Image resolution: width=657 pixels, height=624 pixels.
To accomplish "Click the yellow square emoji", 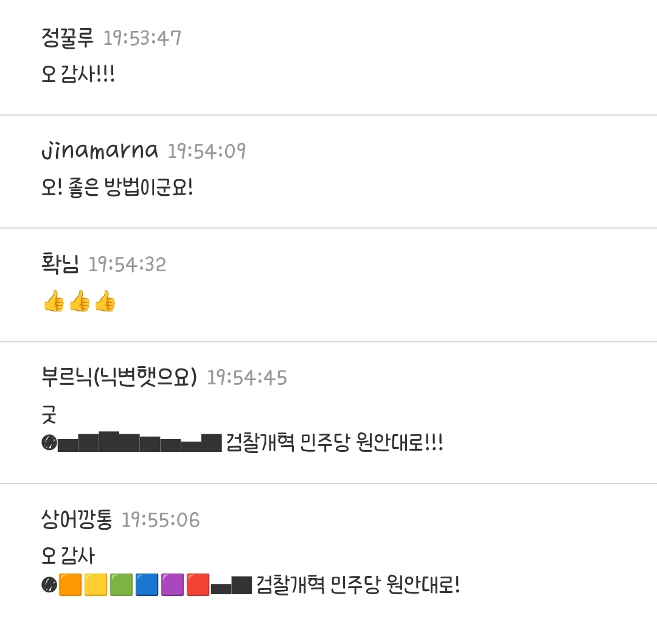I will pos(96,584).
